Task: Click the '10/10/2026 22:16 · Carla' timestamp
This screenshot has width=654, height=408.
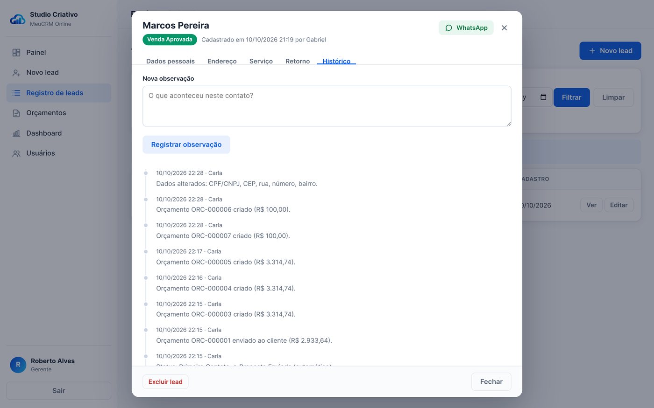Action: pyautogui.click(x=189, y=278)
